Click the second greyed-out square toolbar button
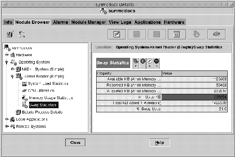The width and height of the screenshot is (235, 157). click(x=157, y=34)
